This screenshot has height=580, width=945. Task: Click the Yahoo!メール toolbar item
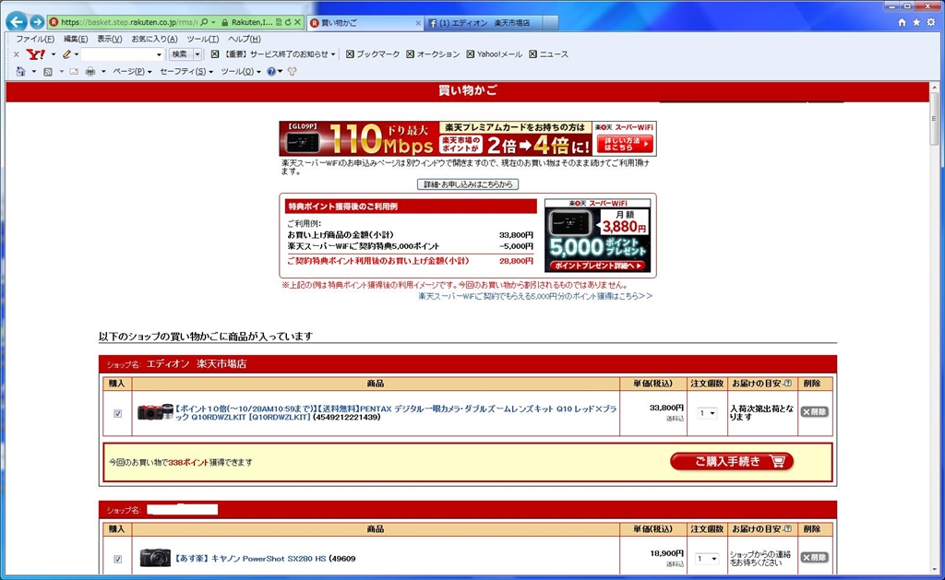pyautogui.click(x=495, y=54)
